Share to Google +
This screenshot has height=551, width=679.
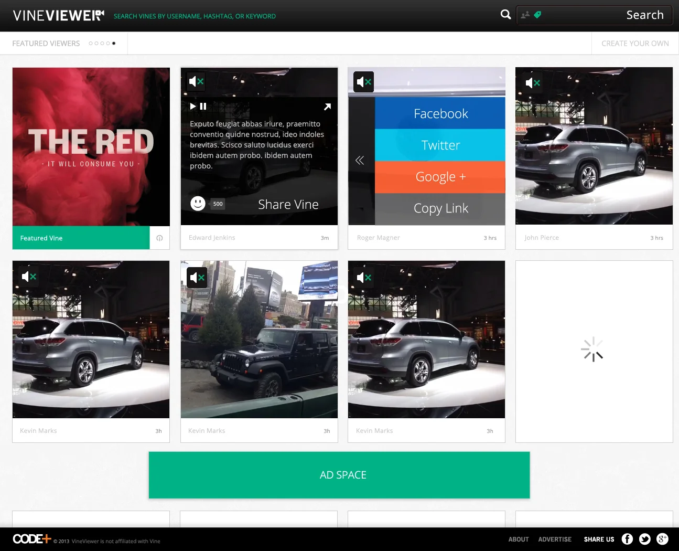(x=440, y=177)
